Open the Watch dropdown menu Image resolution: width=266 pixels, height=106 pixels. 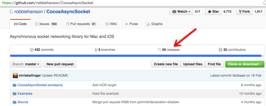(181, 12)
